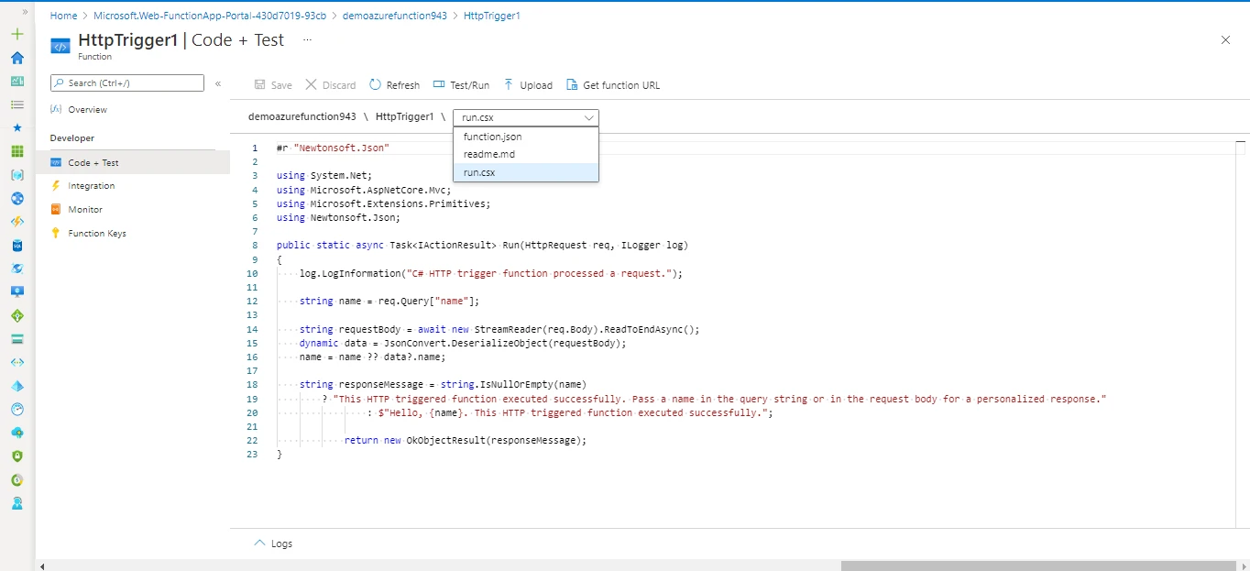Navigate home using the house icon

pyautogui.click(x=16, y=57)
